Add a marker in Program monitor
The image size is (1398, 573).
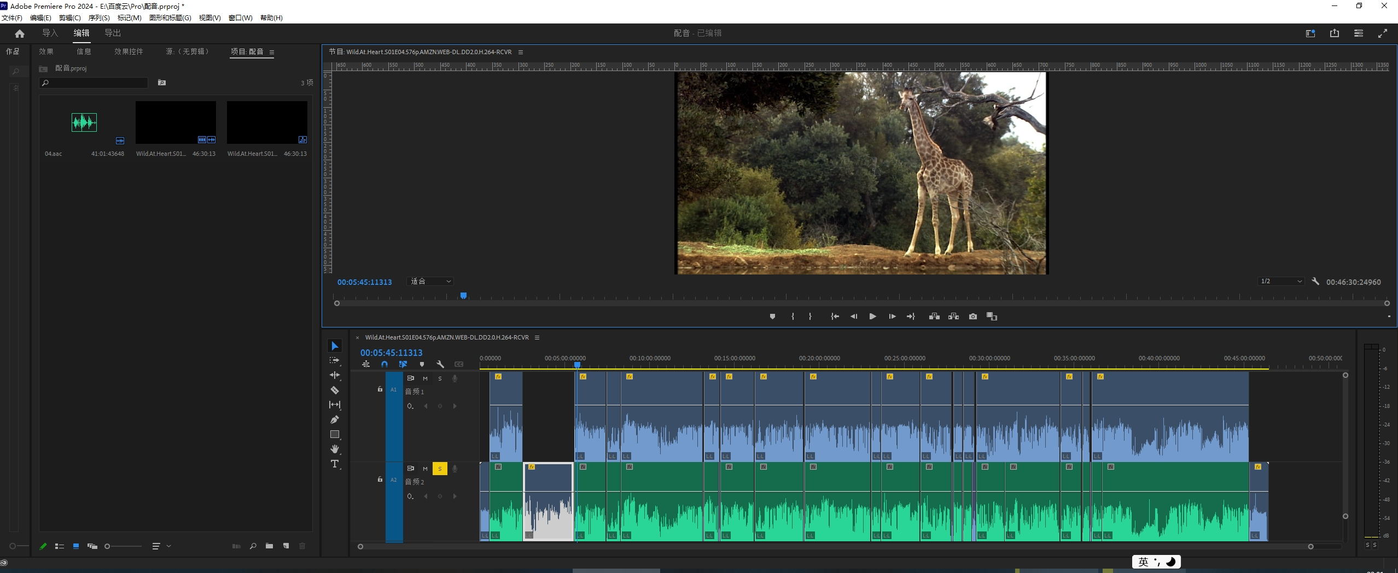click(x=772, y=317)
